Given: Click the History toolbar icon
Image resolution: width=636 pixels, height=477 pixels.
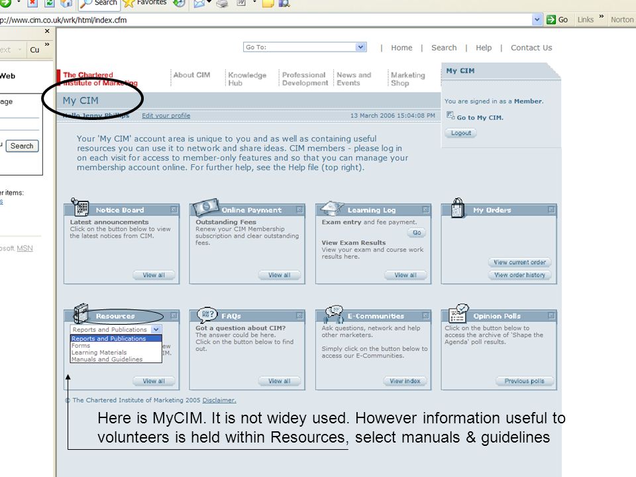Looking at the screenshot, I should (x=179, y=3).
